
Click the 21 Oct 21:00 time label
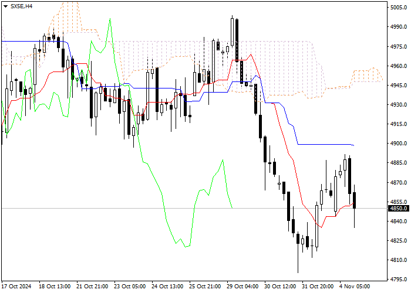click(x=92, y=286)
